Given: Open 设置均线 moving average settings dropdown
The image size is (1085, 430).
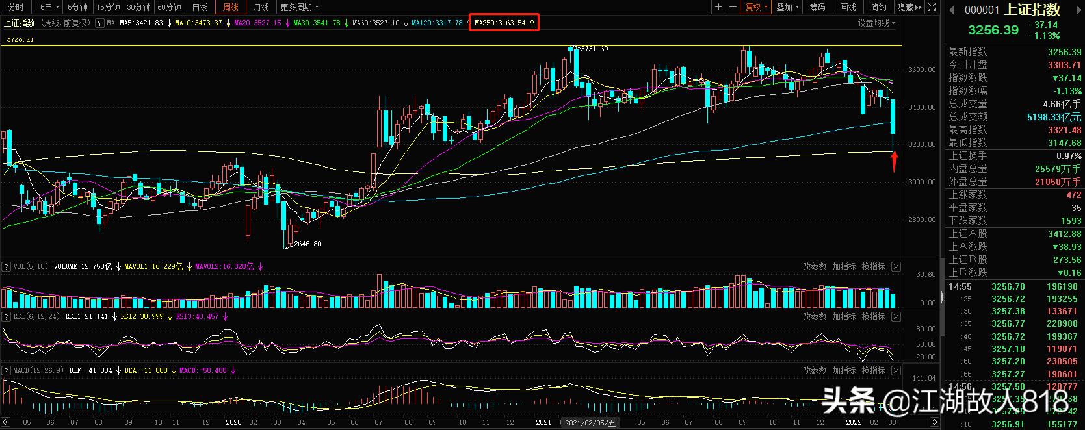Looking at the screenshot, I should tap(876, 23).
